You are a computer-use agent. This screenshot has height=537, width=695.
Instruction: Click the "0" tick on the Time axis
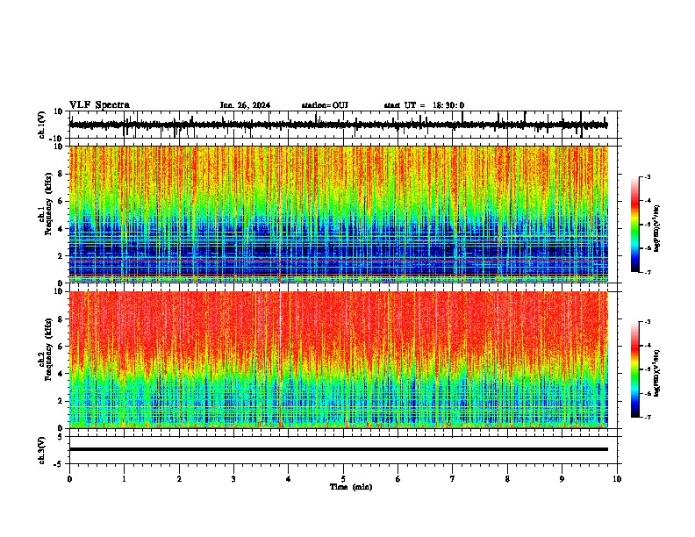(69, 479)
